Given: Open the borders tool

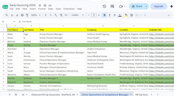Looking at the screenshot, I should point(132,15).
